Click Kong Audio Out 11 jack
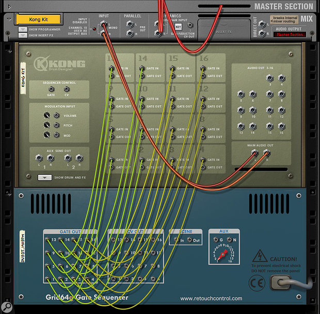The height and width of the screenshot is (314, 320). point(269,110)
